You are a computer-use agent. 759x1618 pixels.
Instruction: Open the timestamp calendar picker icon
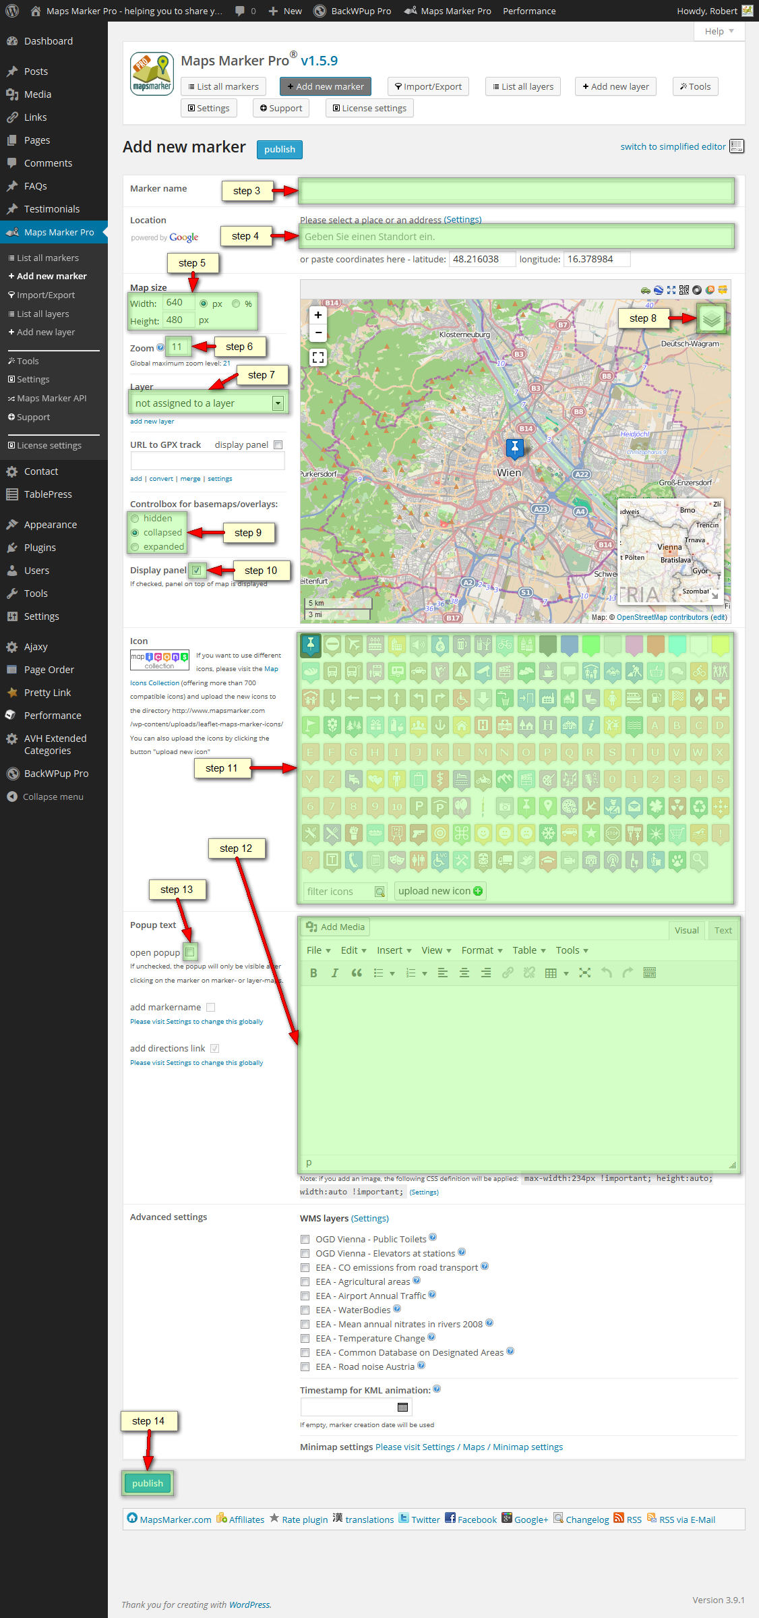pos(403,1407)
